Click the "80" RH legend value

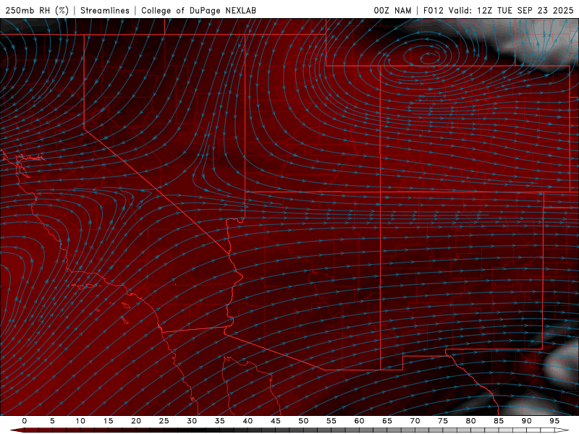coord(470,421)
